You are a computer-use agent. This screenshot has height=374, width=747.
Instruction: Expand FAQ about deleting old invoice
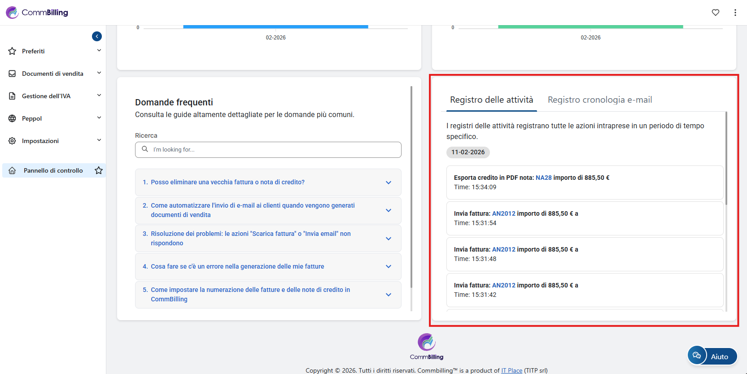[x=389, y=183]
